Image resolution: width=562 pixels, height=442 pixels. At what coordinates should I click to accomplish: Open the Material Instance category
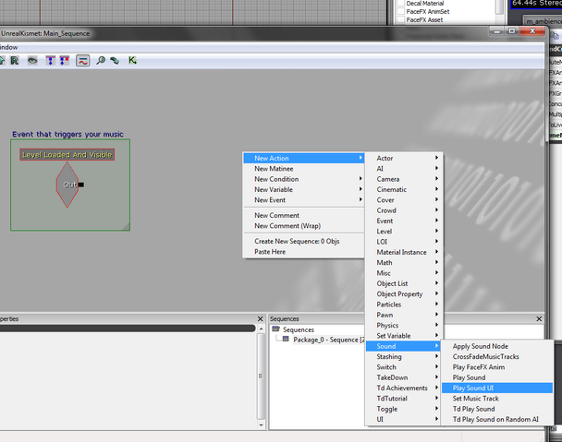(x=404, y=252)
